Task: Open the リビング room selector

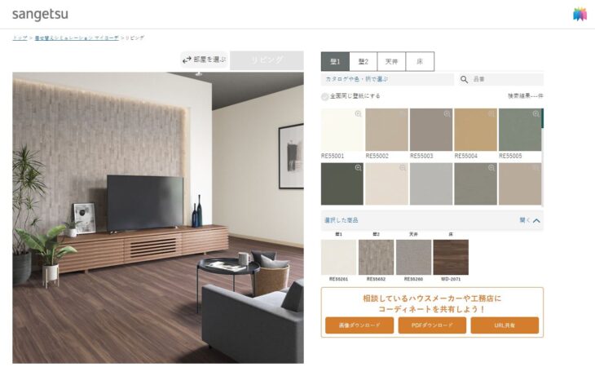Action: click(267, 60)
